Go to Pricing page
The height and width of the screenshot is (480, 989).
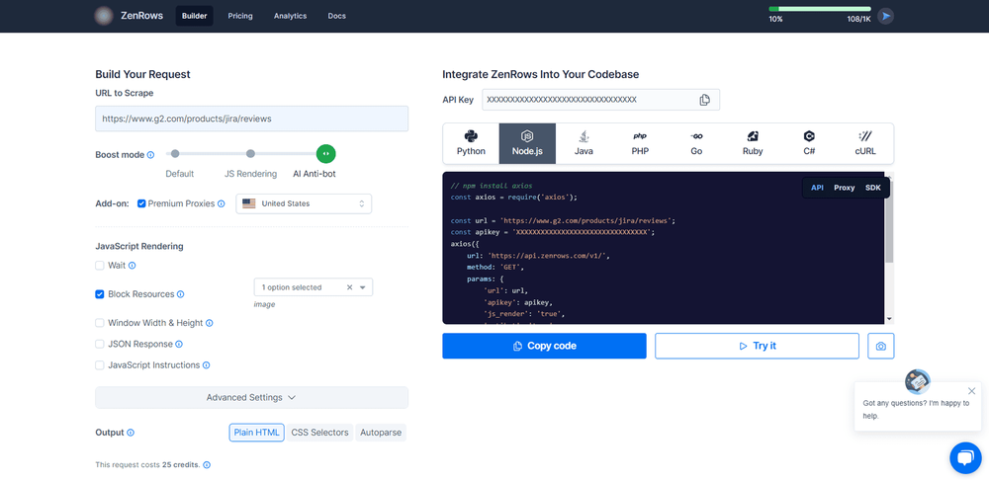pyautogui.click(x=240, y=16)
